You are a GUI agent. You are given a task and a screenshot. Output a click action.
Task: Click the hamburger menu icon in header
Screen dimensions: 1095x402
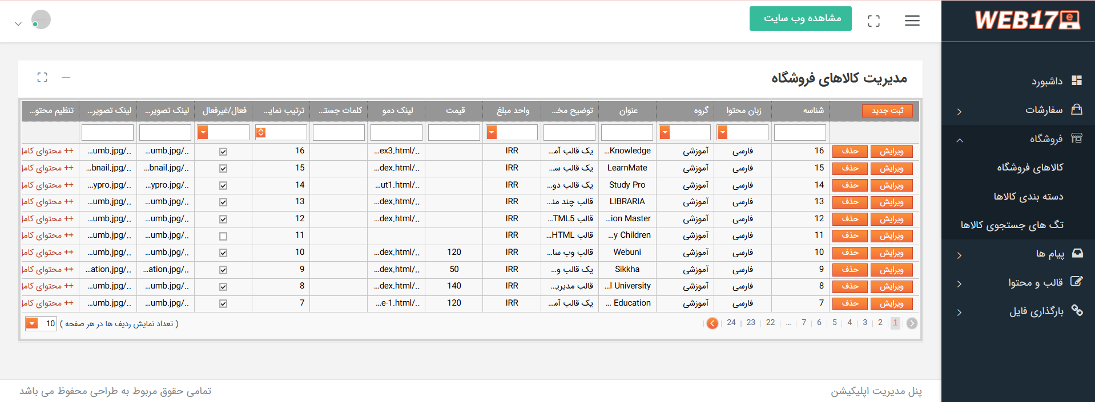[x=912, y=21]
